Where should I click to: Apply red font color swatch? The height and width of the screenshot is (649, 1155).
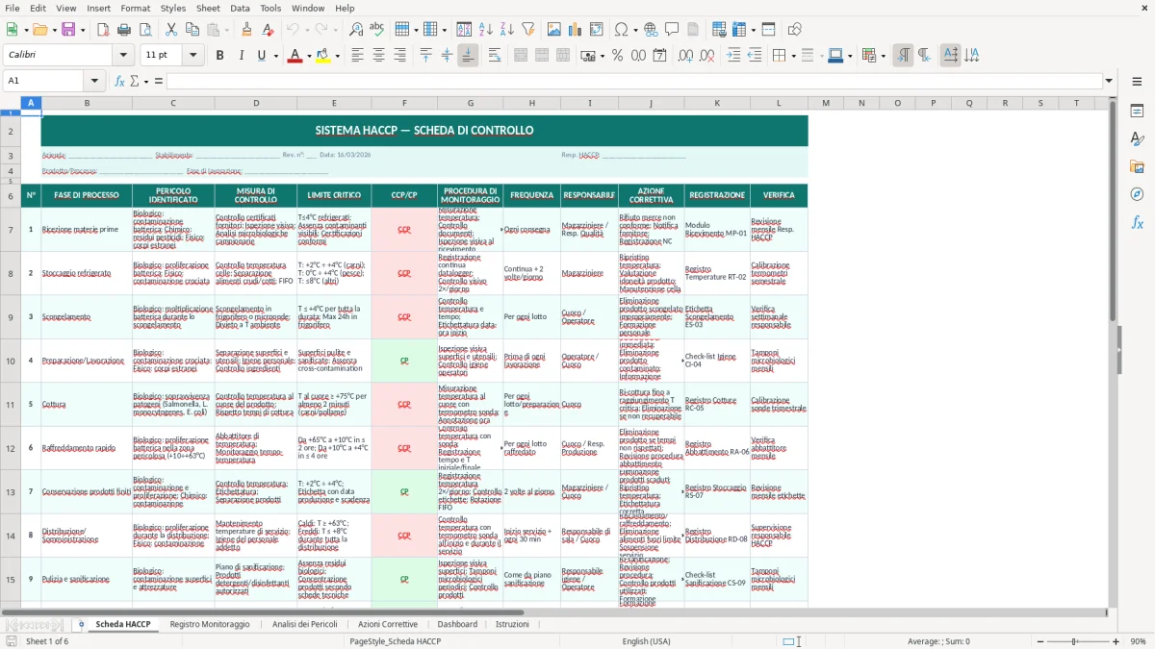(x=295, y=56)
